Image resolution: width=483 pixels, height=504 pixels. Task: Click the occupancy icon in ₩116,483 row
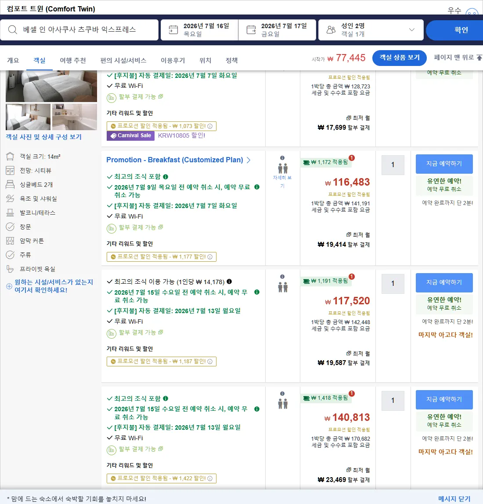283,168
